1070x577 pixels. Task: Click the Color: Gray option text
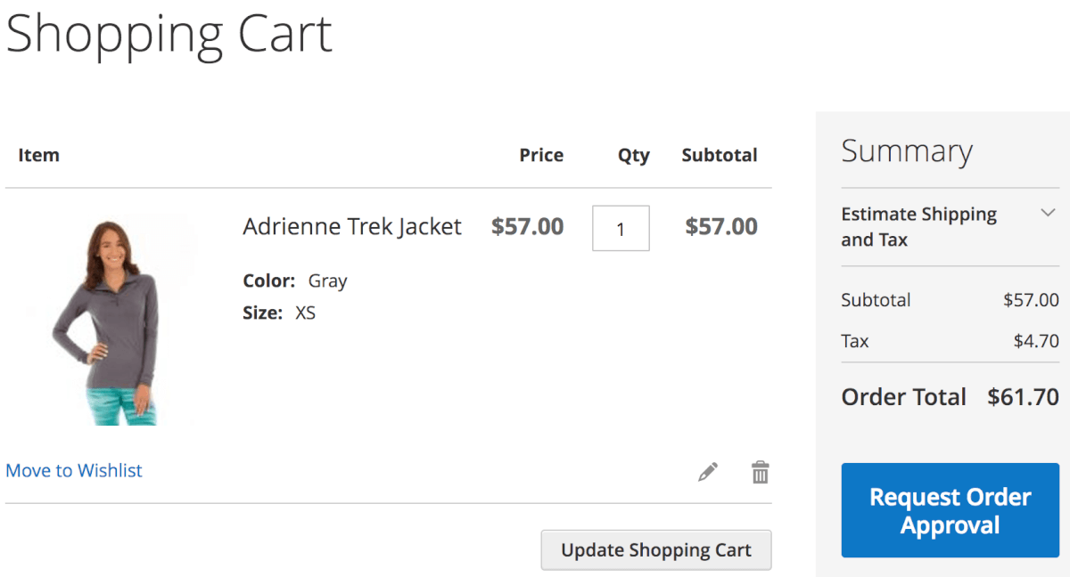click(x=295, y=281)
